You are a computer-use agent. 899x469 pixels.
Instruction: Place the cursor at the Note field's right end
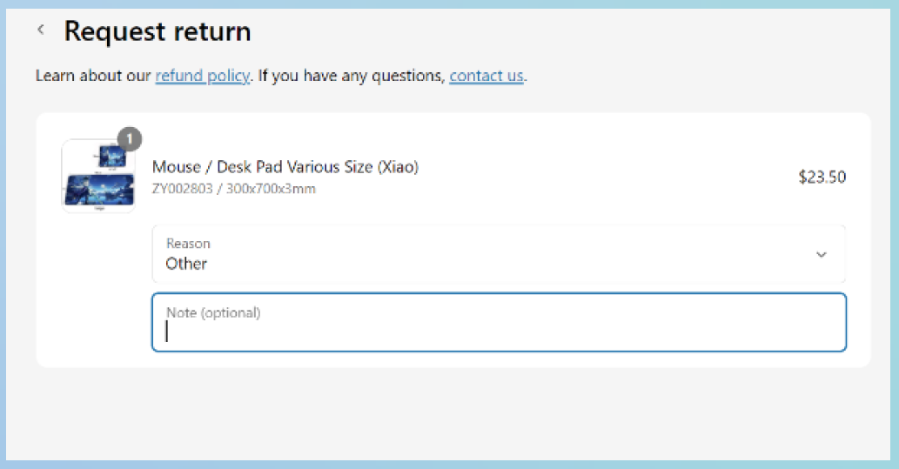coord(831,332)
